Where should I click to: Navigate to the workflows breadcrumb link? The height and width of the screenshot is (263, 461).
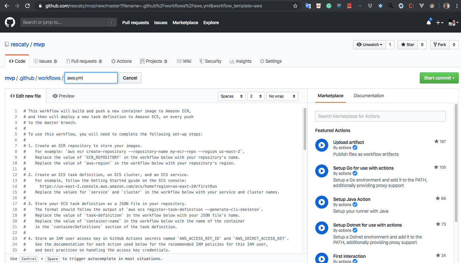pyautogui.click(x=49, y=78)
